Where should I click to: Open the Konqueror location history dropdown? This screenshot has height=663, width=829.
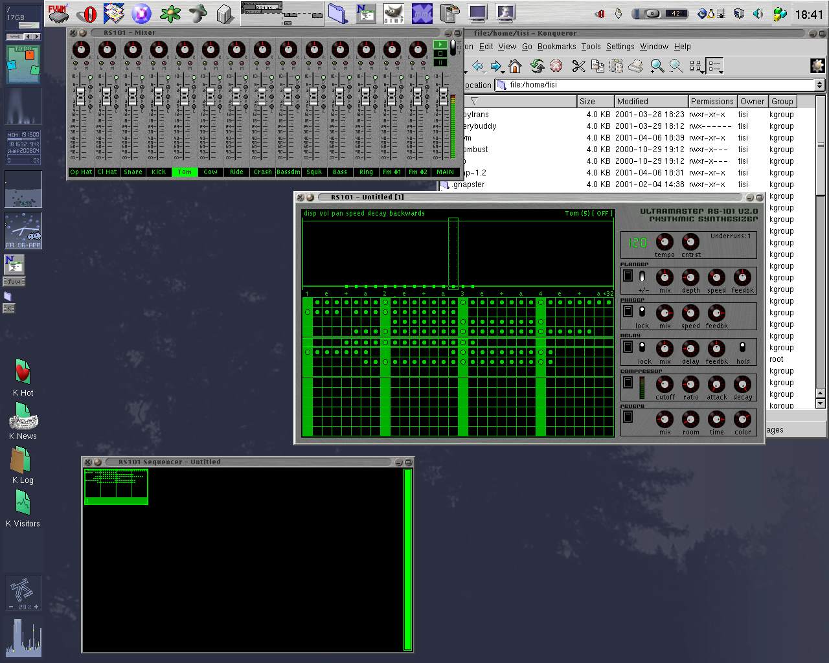819,85
